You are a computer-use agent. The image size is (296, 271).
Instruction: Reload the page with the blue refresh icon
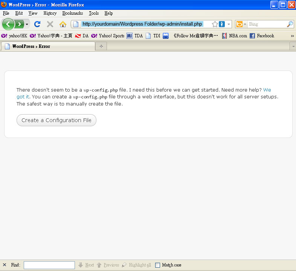(37, 24)
